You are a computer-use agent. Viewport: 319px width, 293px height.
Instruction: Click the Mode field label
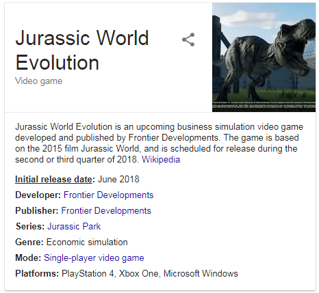[28, 258]
